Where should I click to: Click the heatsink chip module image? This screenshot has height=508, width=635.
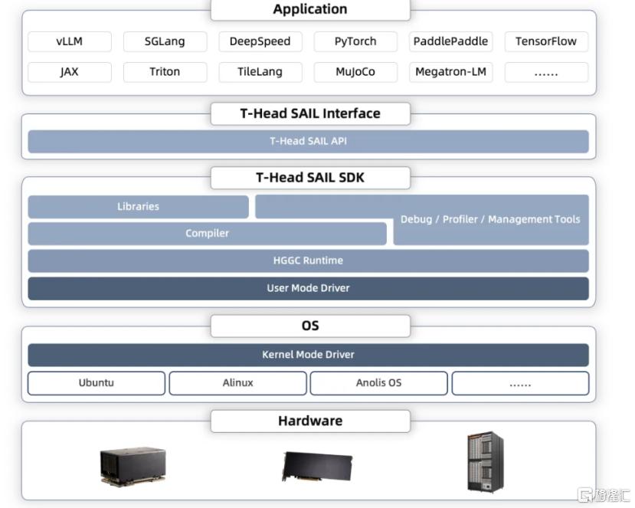pos(133,466)
